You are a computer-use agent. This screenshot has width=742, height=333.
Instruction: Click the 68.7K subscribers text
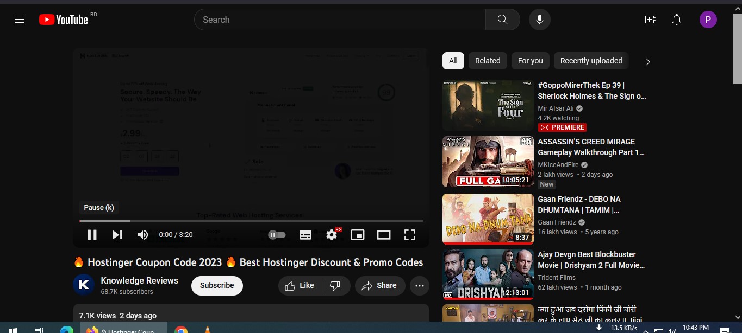click(x=127, y=292)
